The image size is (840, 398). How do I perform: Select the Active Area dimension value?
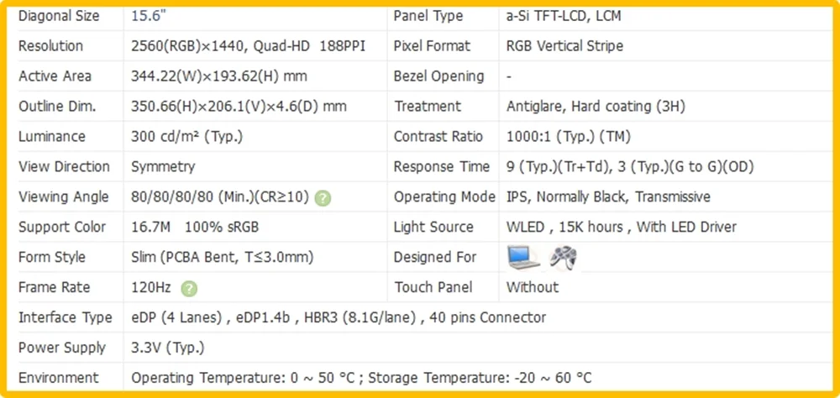pyautogui.click(x=219, y=76)
